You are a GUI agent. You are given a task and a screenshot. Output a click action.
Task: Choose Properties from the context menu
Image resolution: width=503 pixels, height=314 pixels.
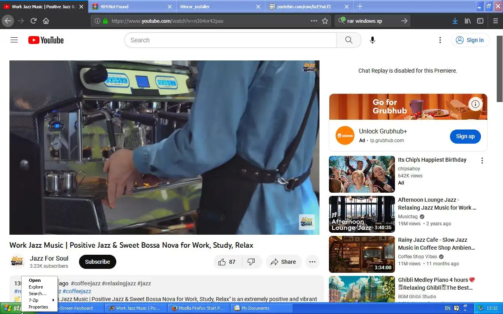(x=40, y=307)
